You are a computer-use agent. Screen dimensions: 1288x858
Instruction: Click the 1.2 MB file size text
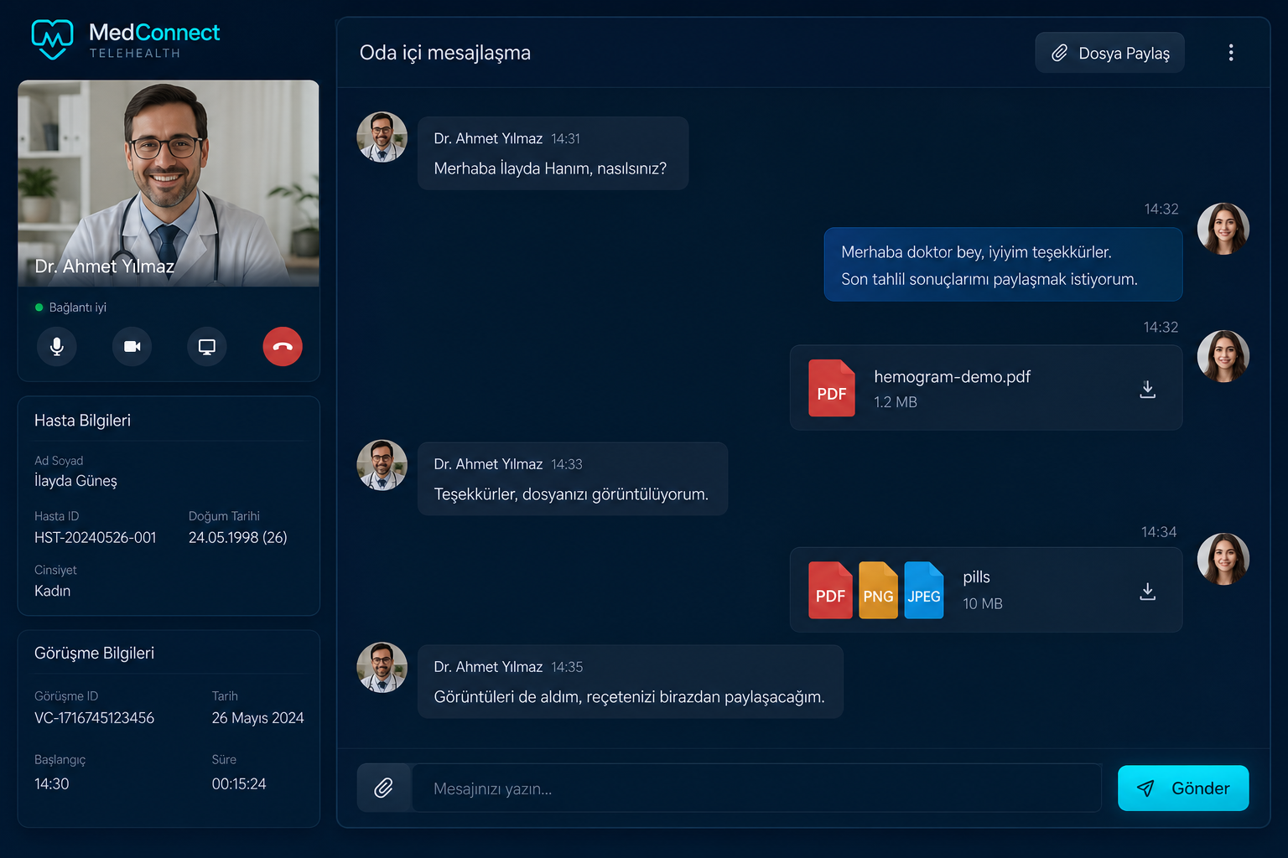click(896, 402)
